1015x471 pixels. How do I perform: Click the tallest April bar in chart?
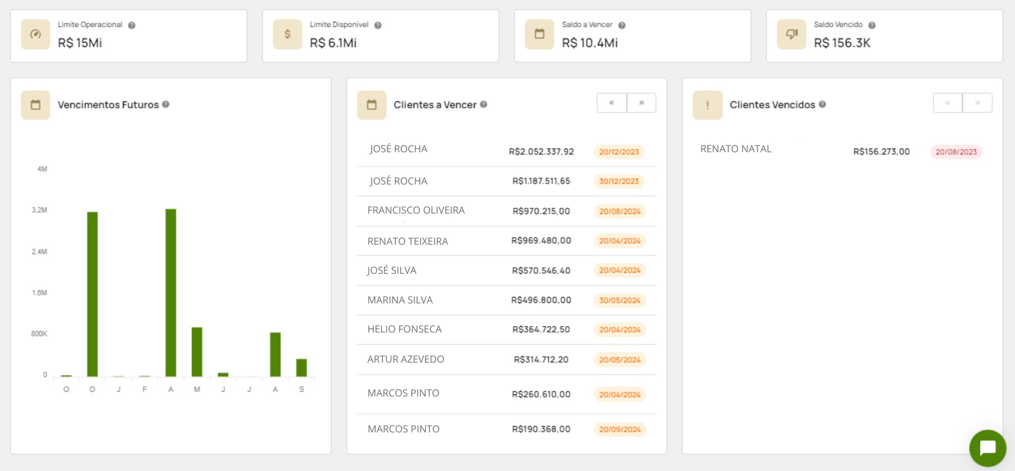coord(171,292)
